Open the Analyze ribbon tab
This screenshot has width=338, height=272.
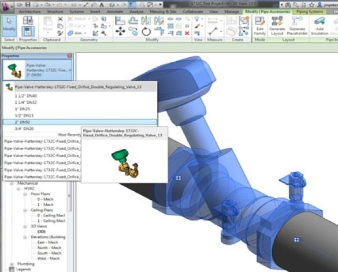click(136, 12)
